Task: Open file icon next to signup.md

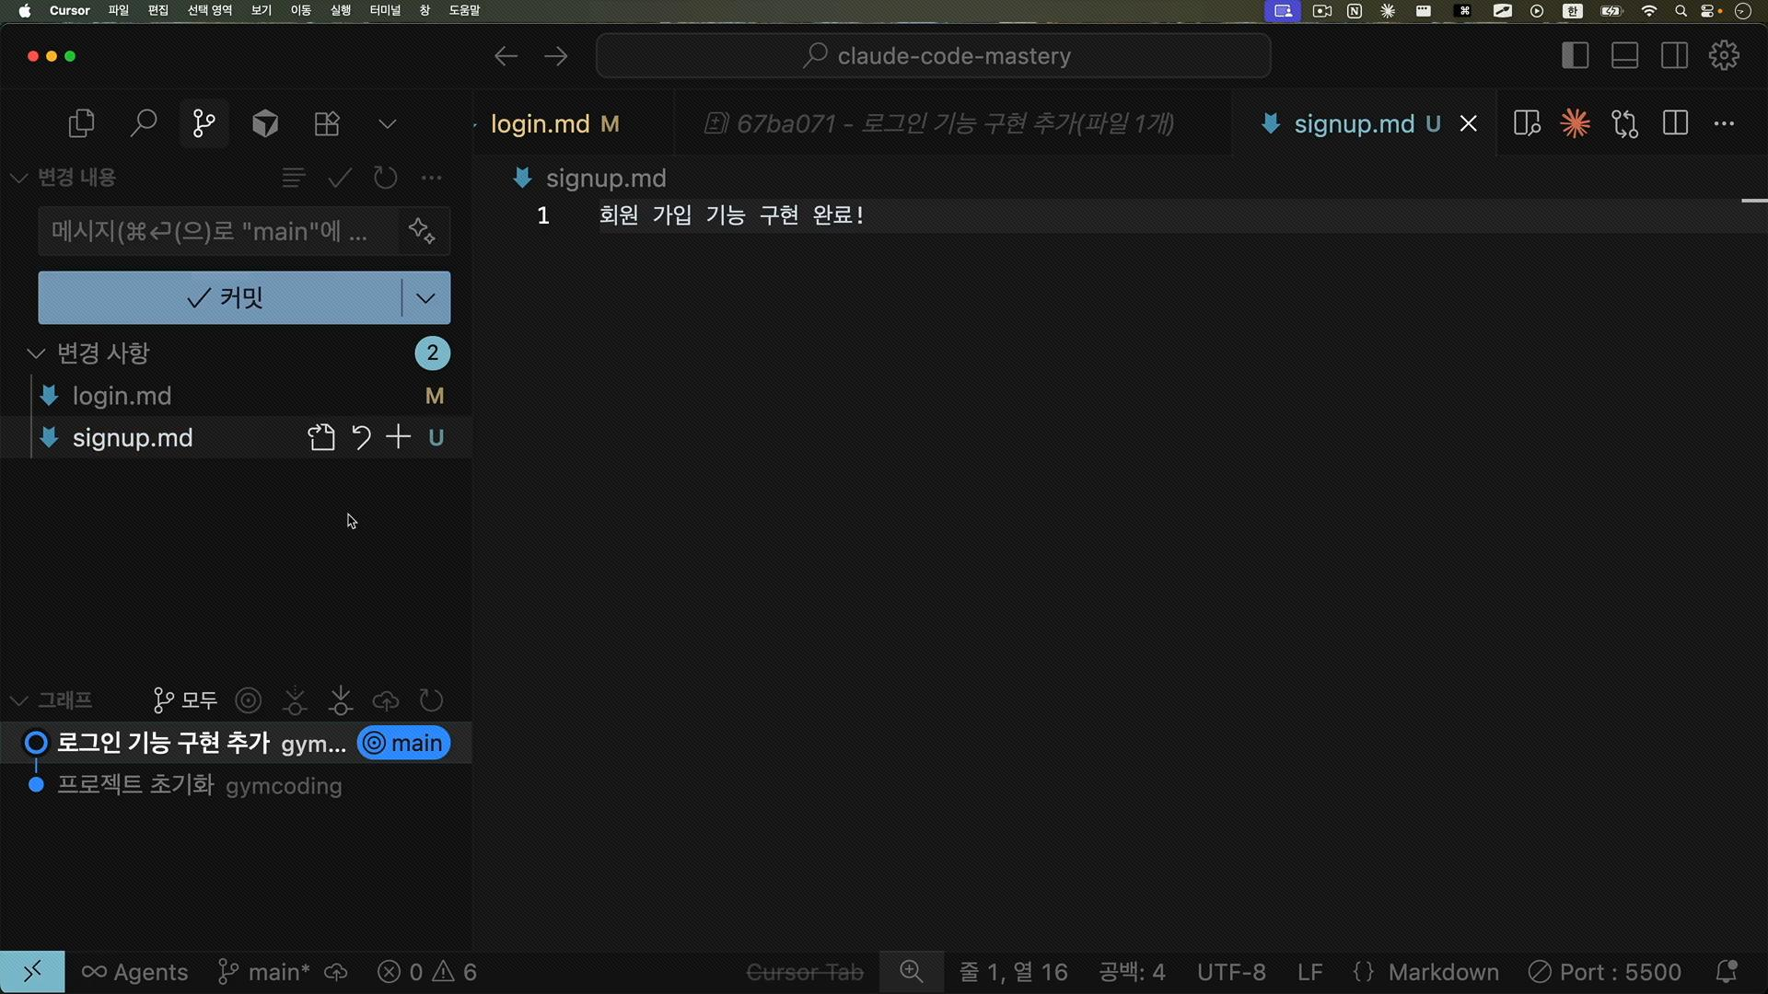Action: pyautogui.click(x=321, y=437)
